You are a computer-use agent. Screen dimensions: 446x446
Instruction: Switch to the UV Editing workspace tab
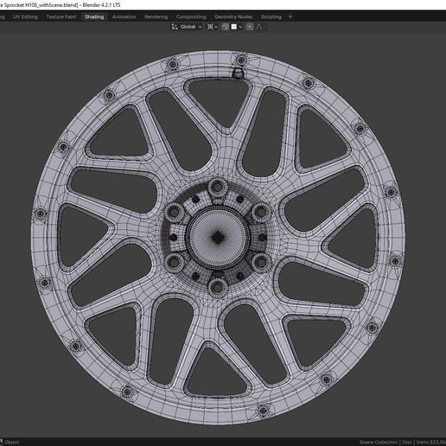click(x=25, y=16)
